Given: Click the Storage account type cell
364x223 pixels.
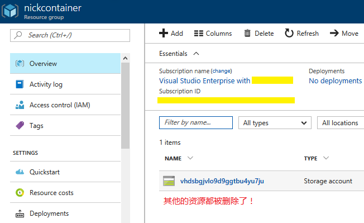Looking at the screenshot, I should click(328, 181).
